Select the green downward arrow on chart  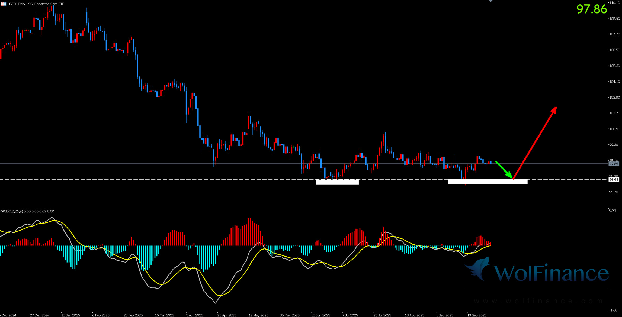pyautogui.click(x=504, y=170)
